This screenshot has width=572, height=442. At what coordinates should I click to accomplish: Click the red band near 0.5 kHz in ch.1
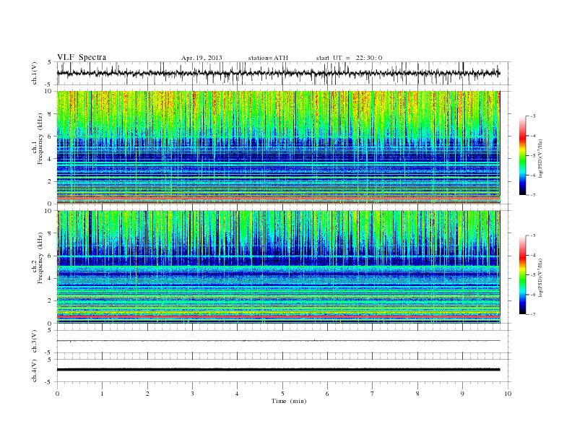[x=278, y=198]
